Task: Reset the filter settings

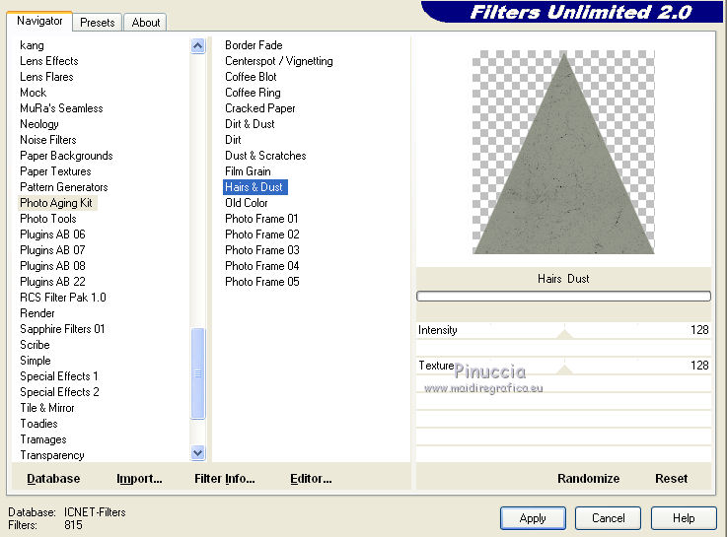Action: 671,478
